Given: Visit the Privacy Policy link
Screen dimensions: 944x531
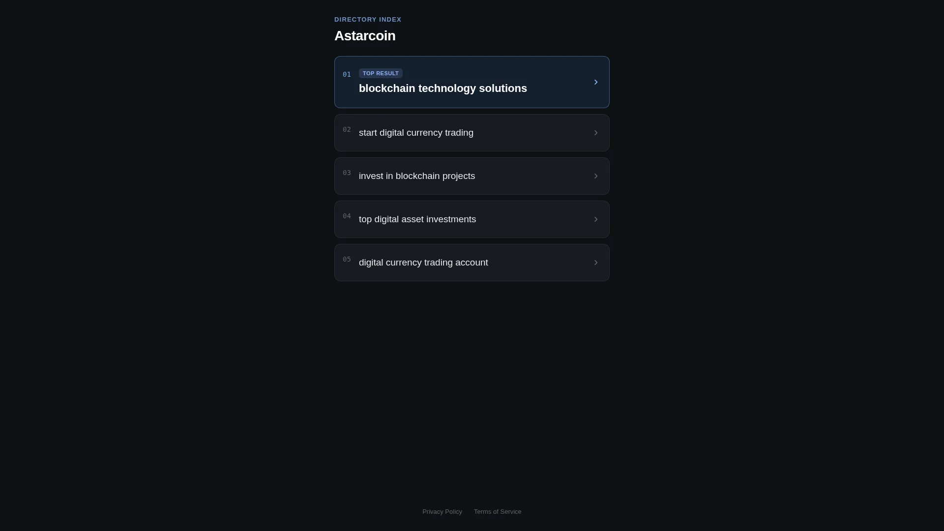Looking at the screenshot, I should tap(442, 512).
